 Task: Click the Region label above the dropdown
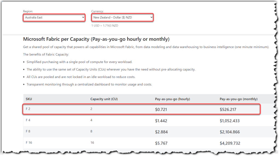(28, 11)
